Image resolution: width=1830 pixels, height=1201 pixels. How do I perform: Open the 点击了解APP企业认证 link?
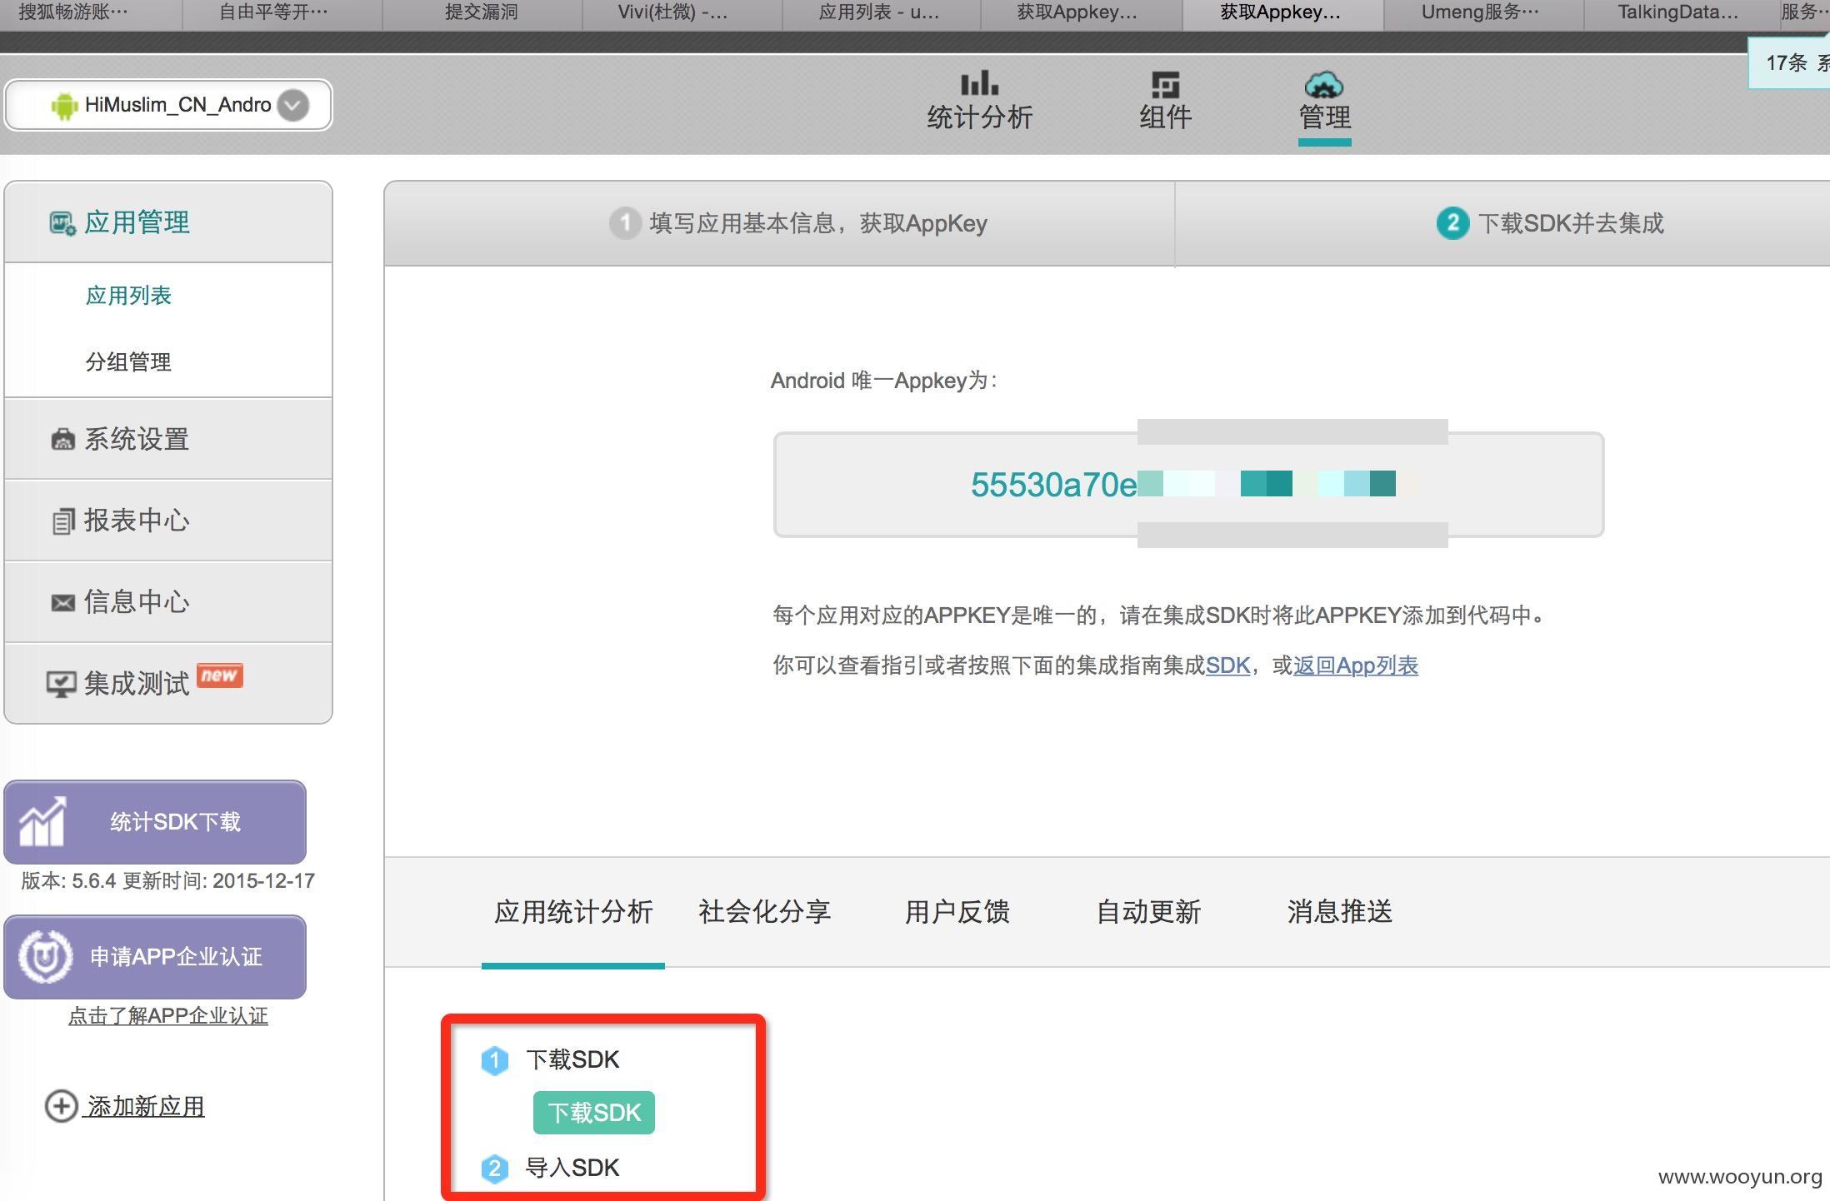click(x=168, y=1016)
